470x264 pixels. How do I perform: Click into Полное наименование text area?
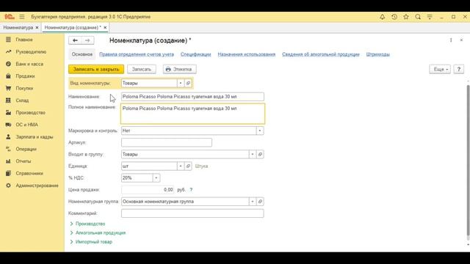point(192,114)
